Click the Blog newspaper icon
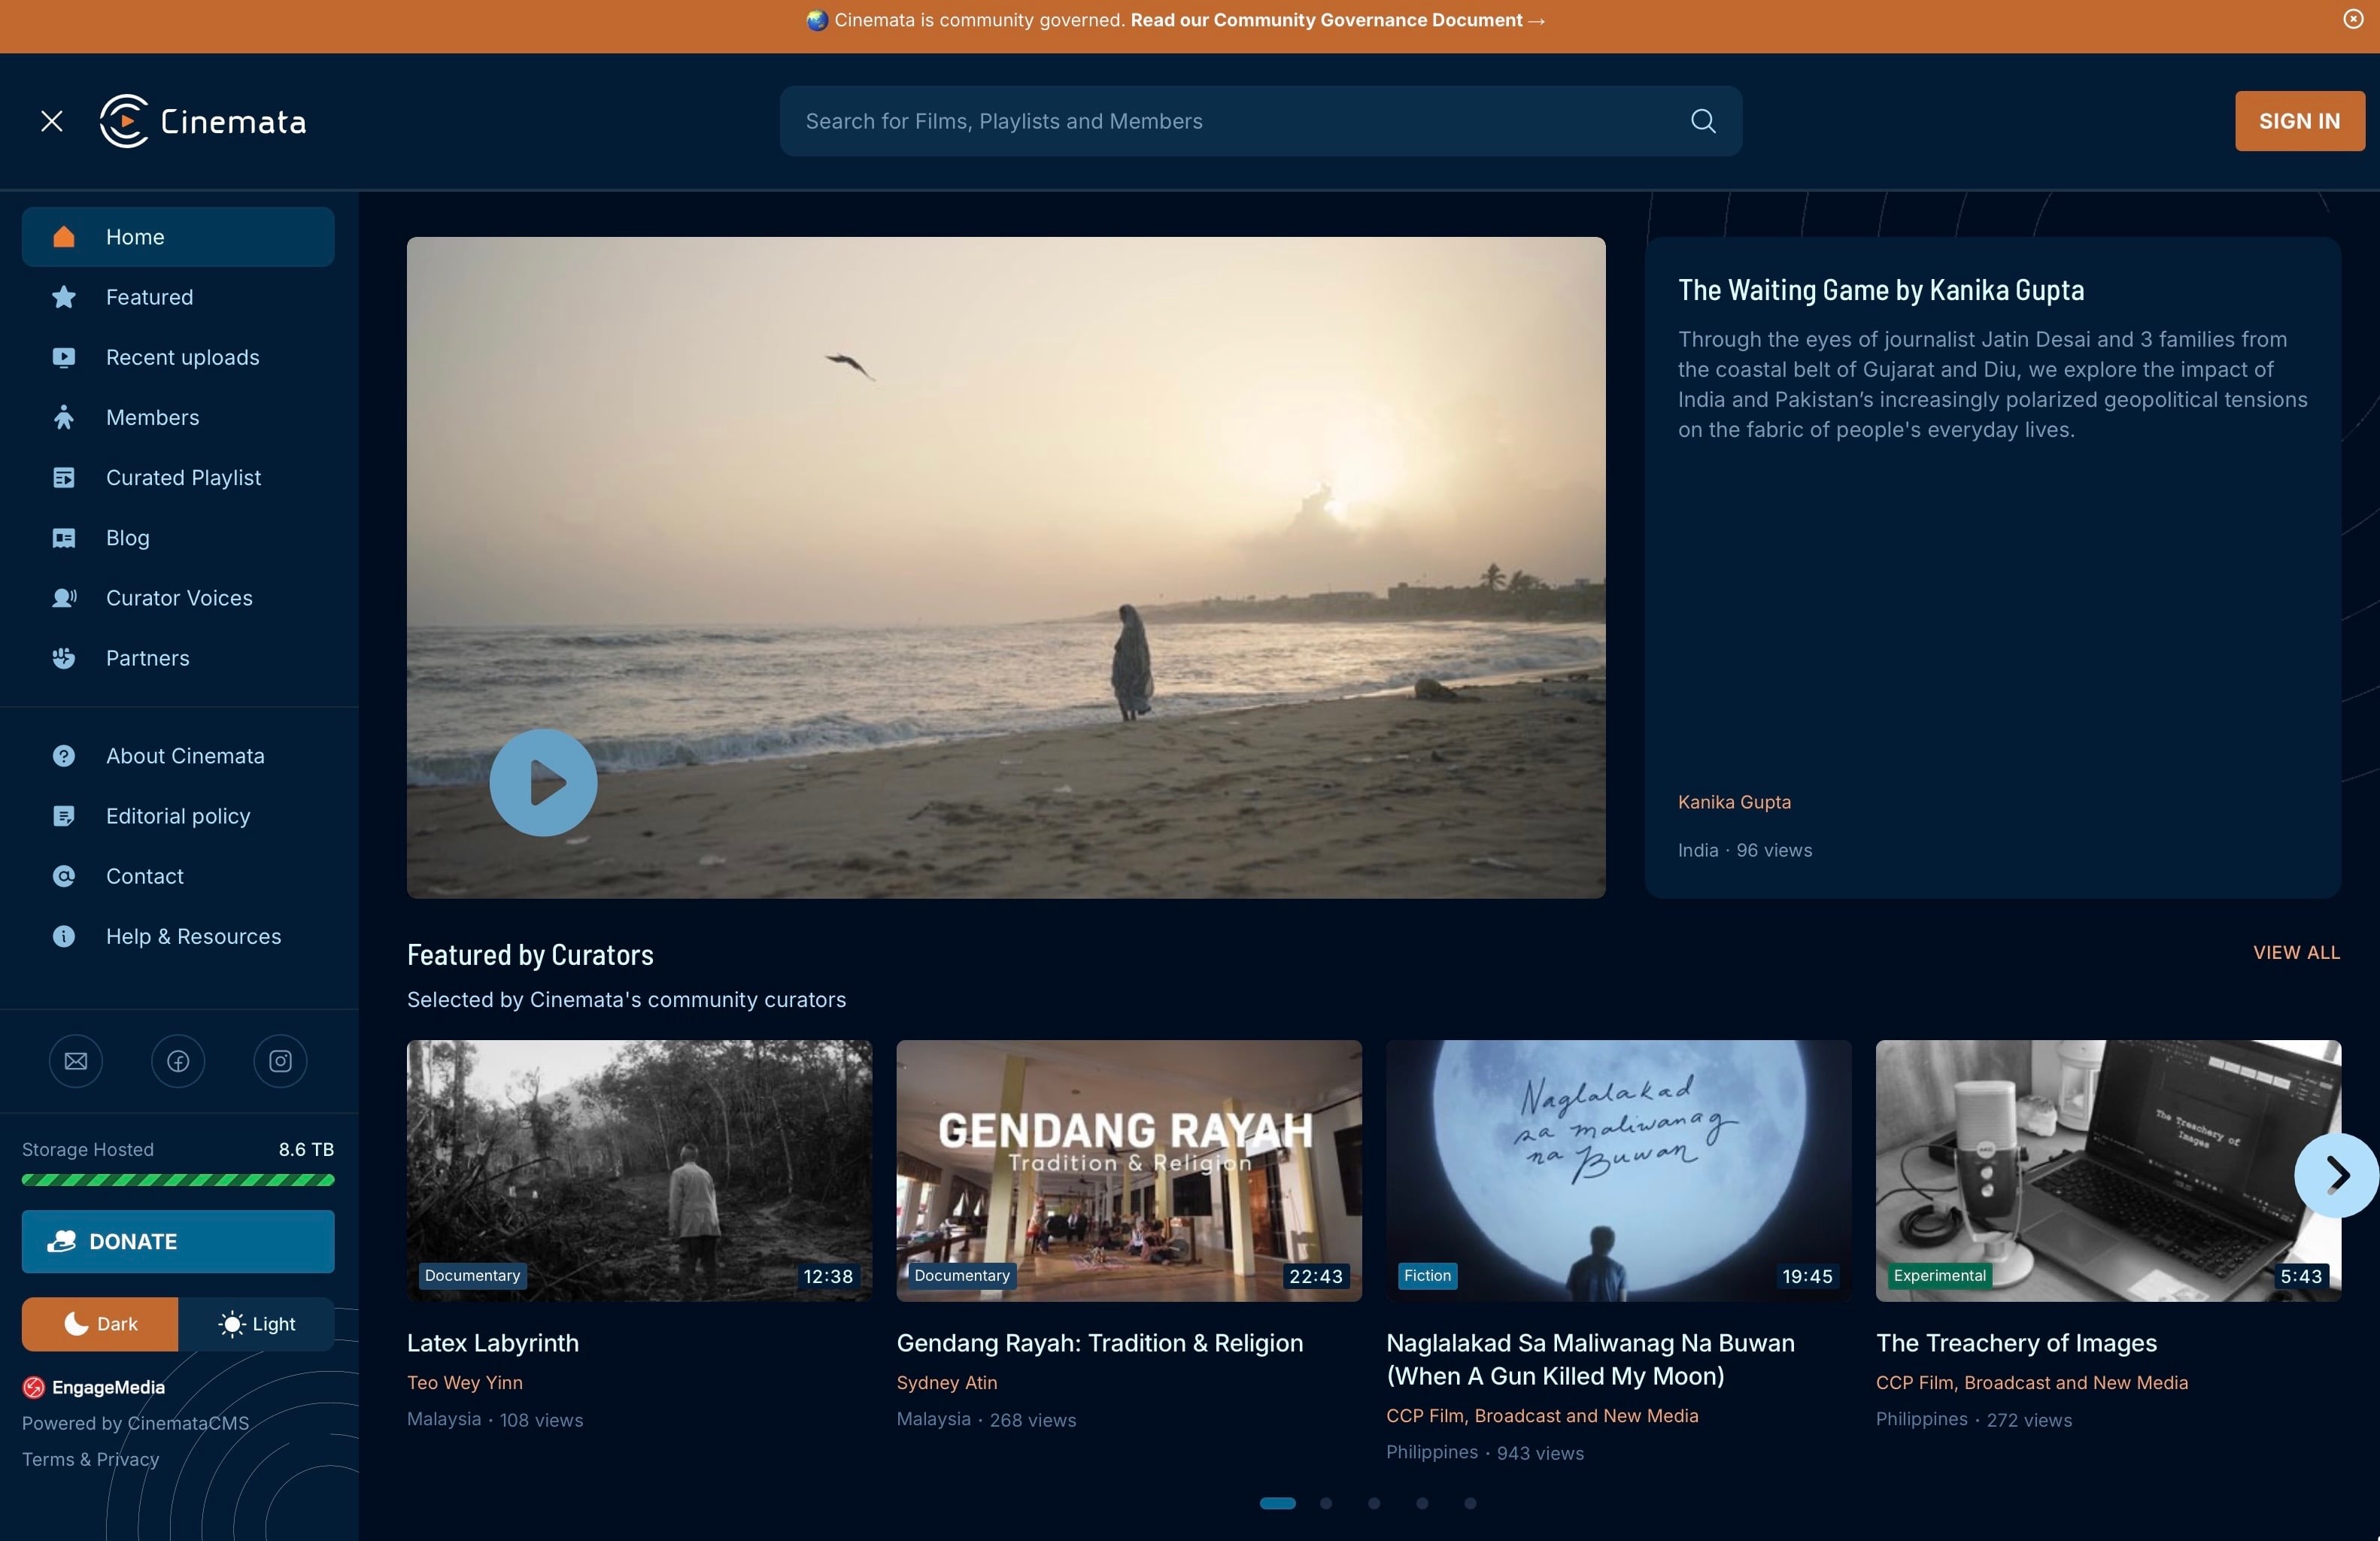 point(64,538)
